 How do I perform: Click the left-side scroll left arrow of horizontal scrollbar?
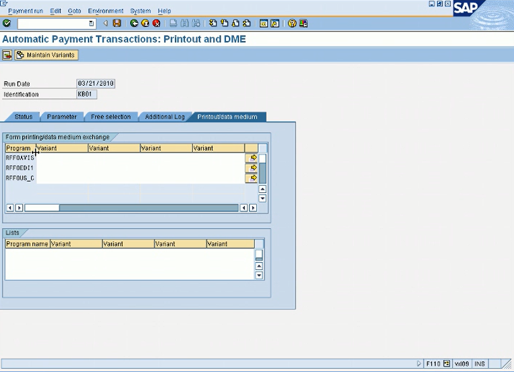(x=10, y=208)
